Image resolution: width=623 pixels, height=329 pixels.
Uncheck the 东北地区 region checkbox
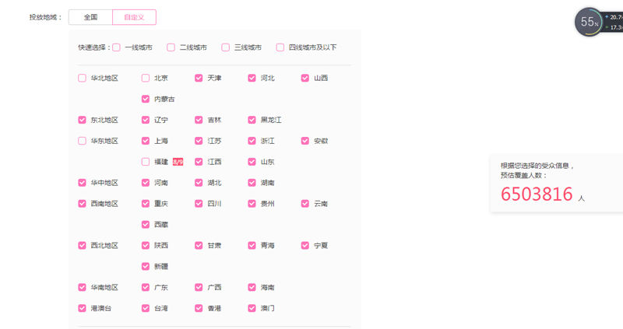(83, 120)
